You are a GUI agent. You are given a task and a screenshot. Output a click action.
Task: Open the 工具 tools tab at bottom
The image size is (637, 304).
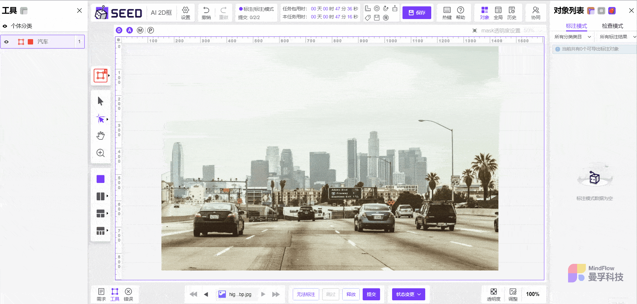[115, 295]
